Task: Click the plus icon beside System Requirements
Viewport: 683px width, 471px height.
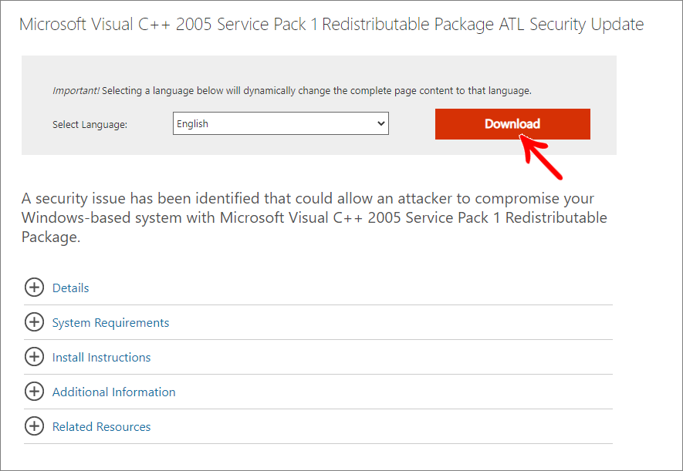Action: pyautogui.click(x=34, y=322)
